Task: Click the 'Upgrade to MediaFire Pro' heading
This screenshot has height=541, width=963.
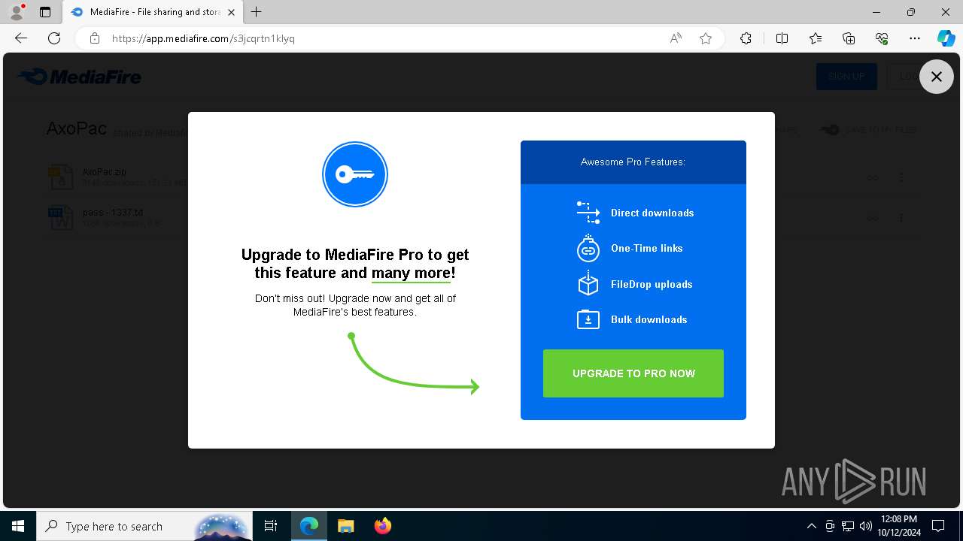Action: pos(355,264)
